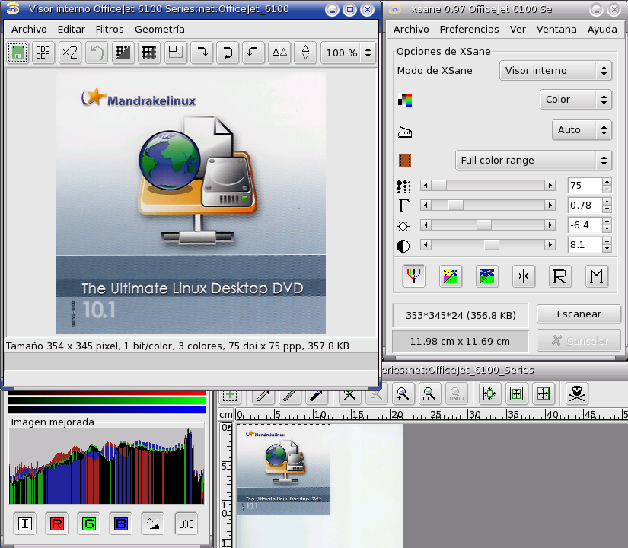Click the cm unit label of preview ruler
Viewport: 628px width, 548px height.
point(226,414)
